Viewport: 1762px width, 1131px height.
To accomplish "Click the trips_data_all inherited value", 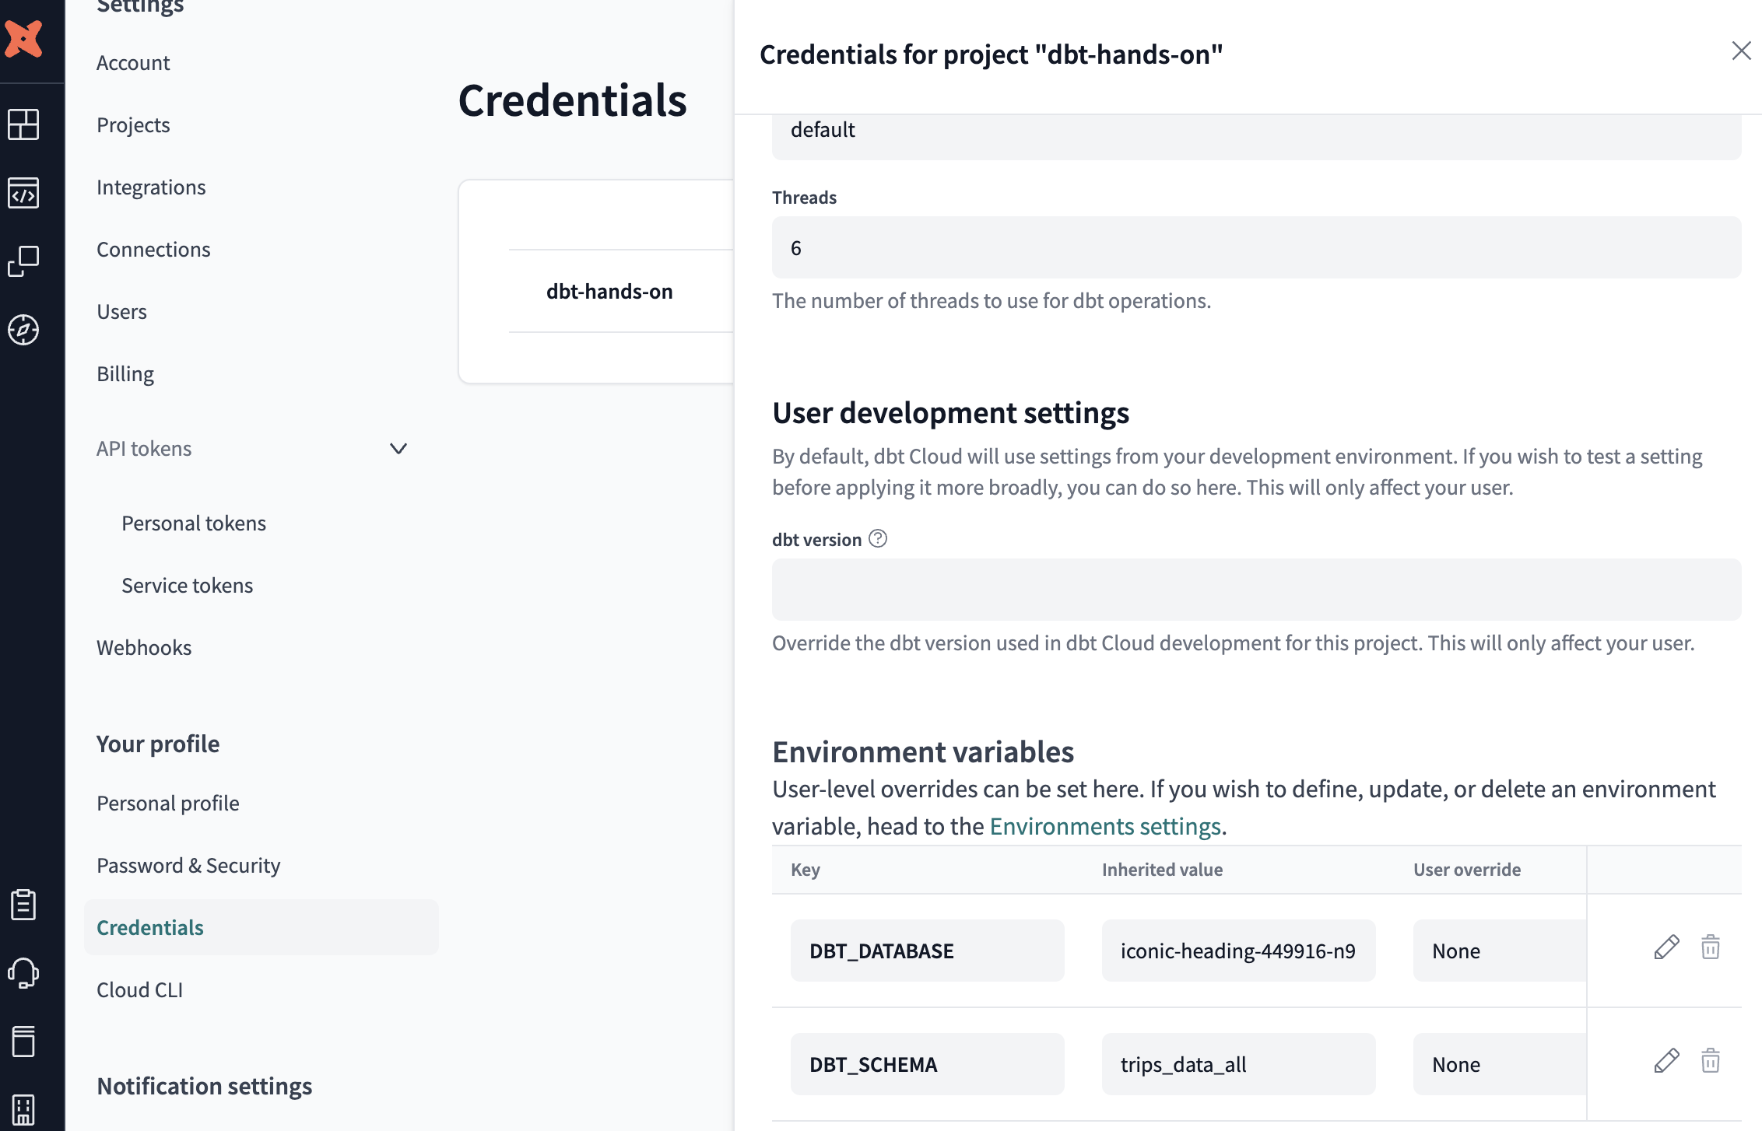I will pos(1239,1064).
